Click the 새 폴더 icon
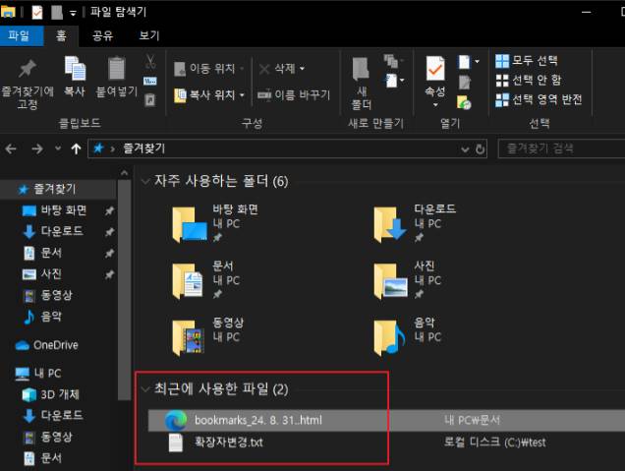 pyautogui.click(x=362, y=71)
